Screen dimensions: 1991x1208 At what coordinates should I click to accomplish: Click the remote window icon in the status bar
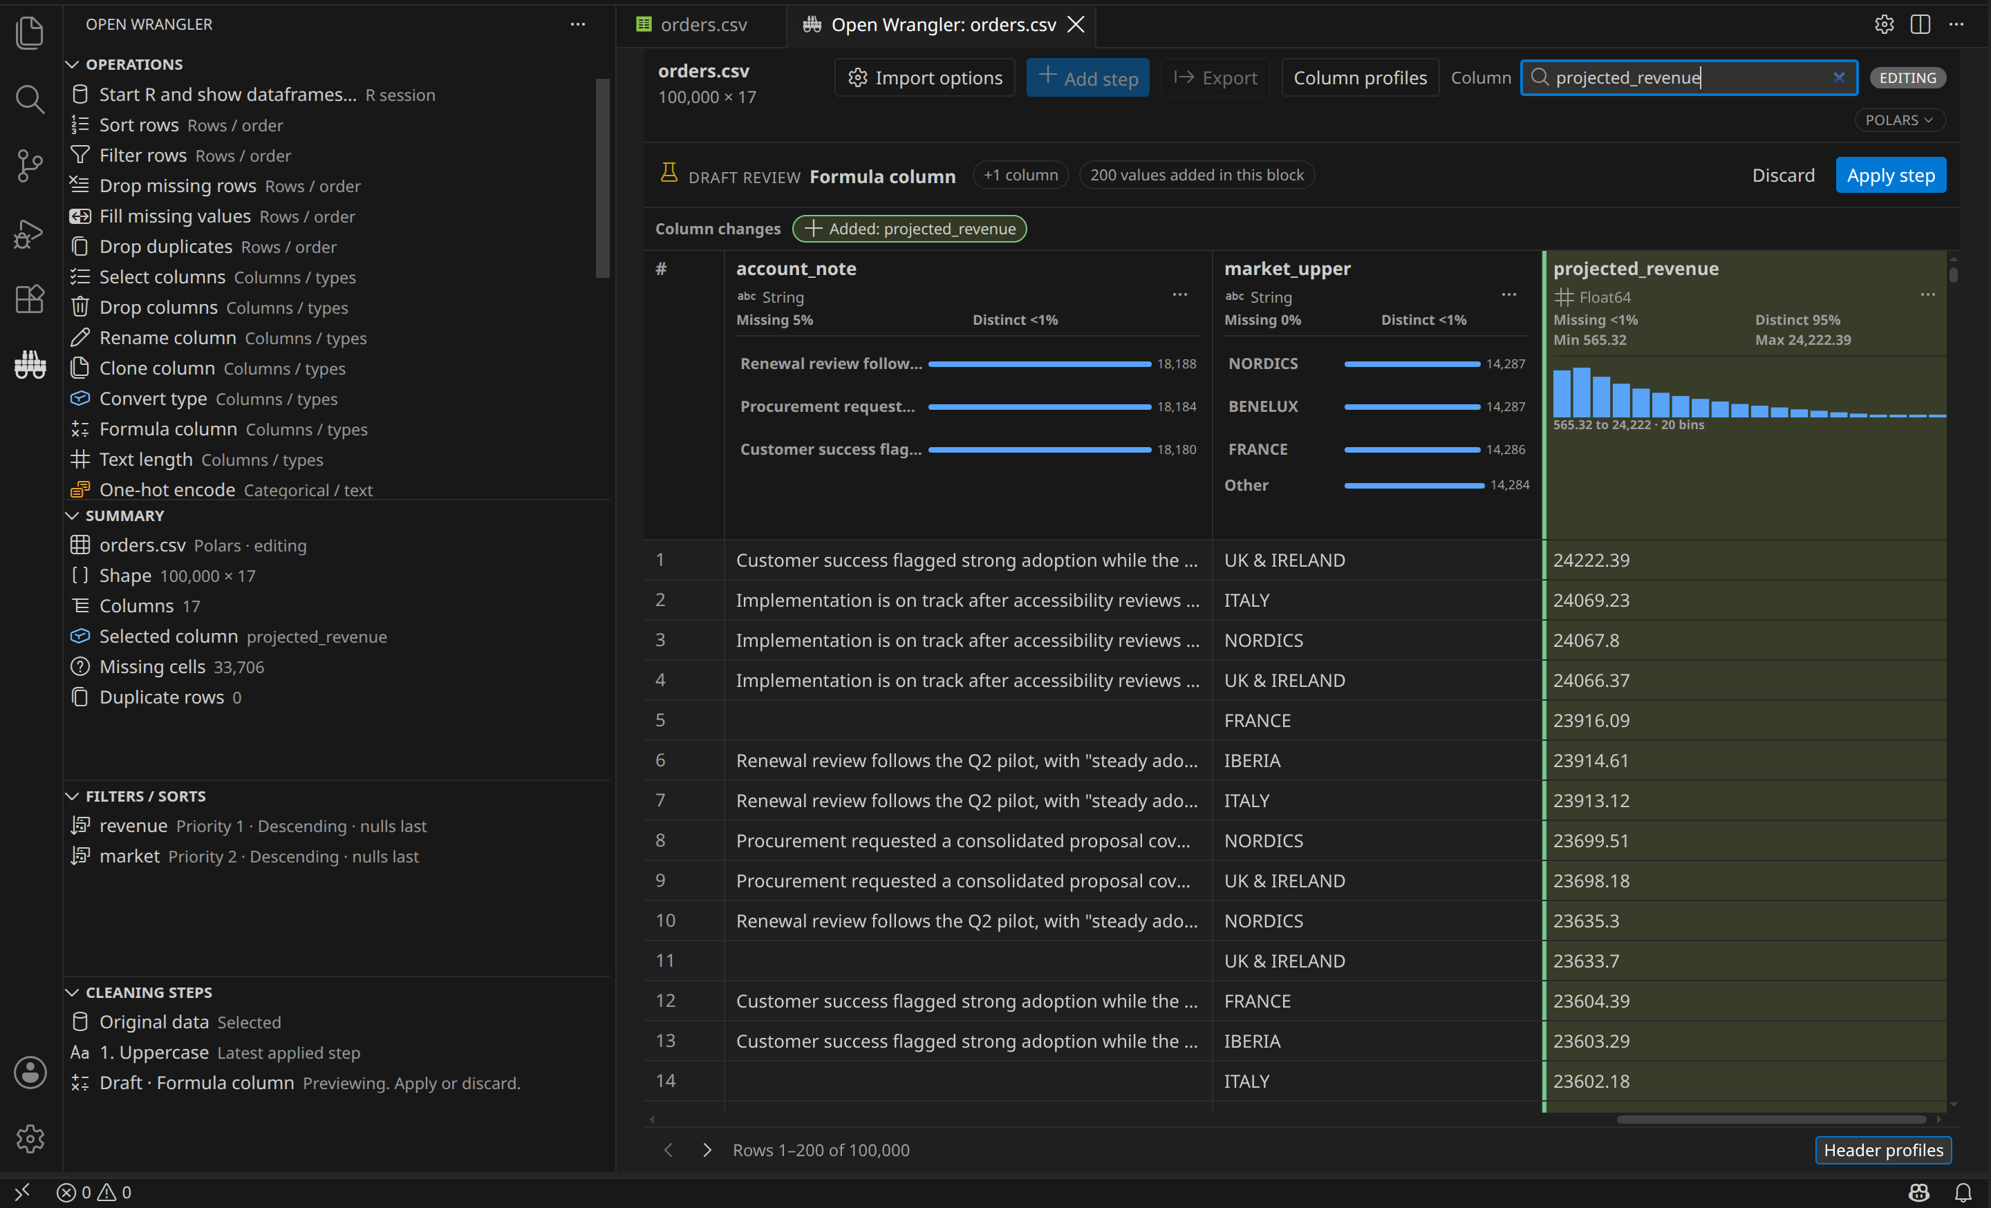tap(22, 1192)
